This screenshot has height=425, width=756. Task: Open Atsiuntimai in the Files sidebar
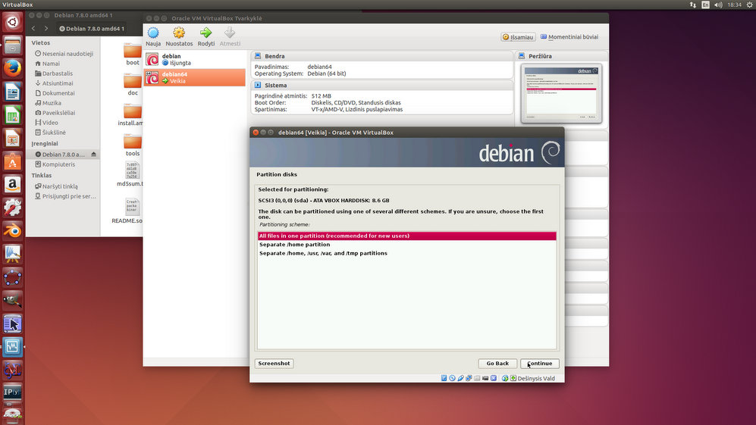click(x=58, y=83)
